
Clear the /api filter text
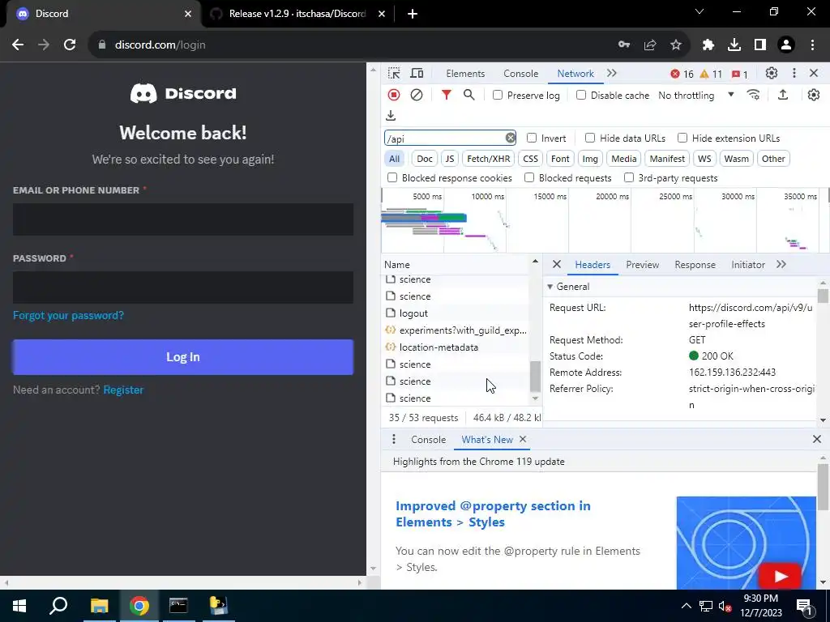point(511,138)
